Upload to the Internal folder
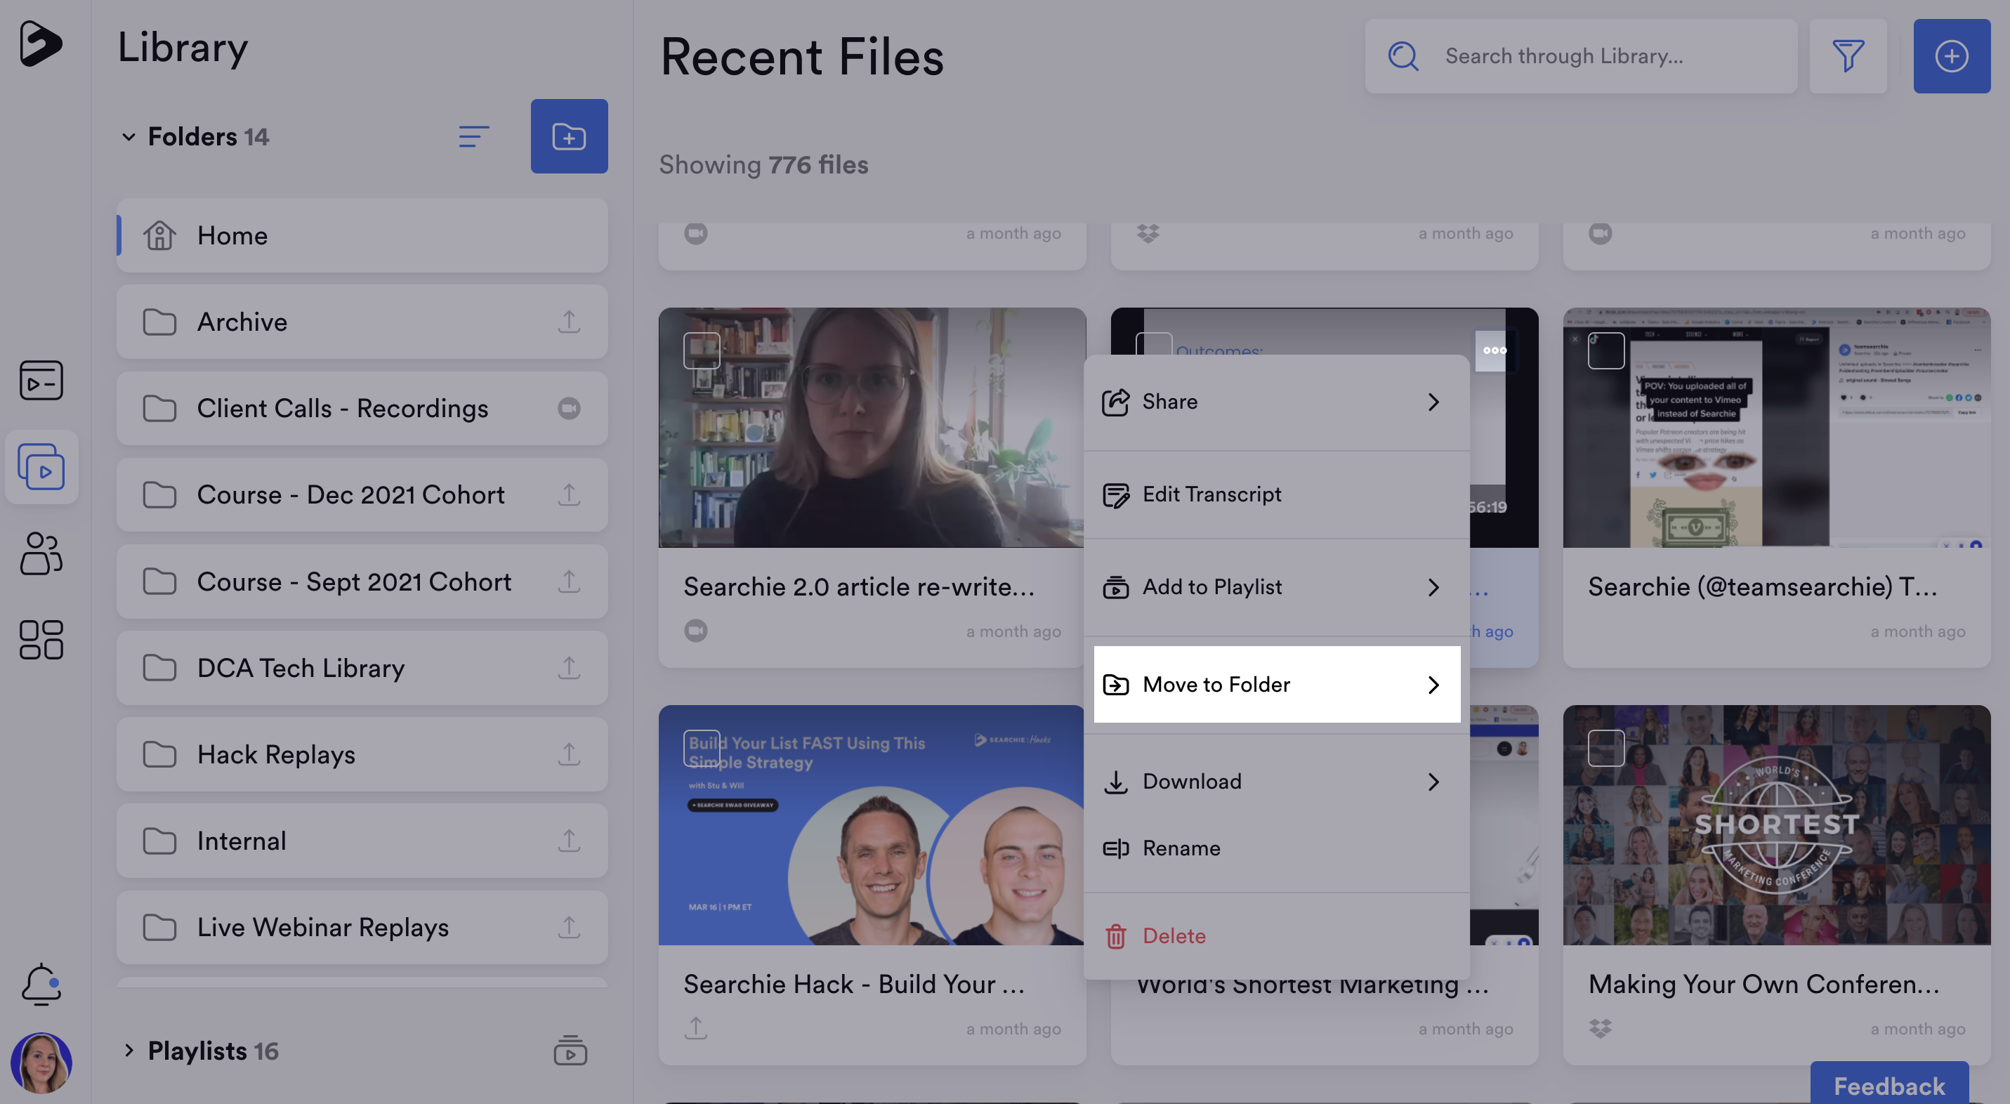Screen dimensions: 2010x1104 [x=569, y=841]
